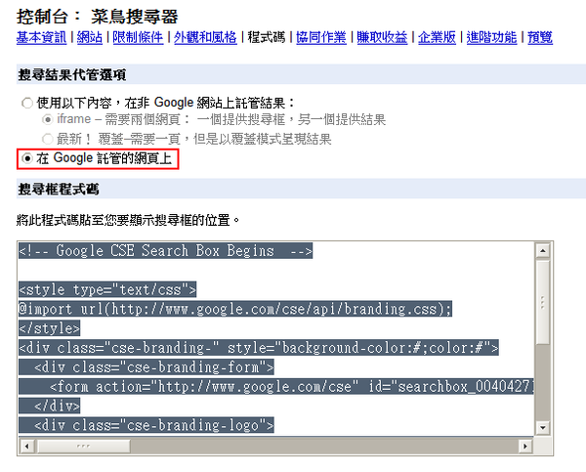Go to the 企業版 page
The width and height of the screenshot is (586, 472).
click(437, 37)
